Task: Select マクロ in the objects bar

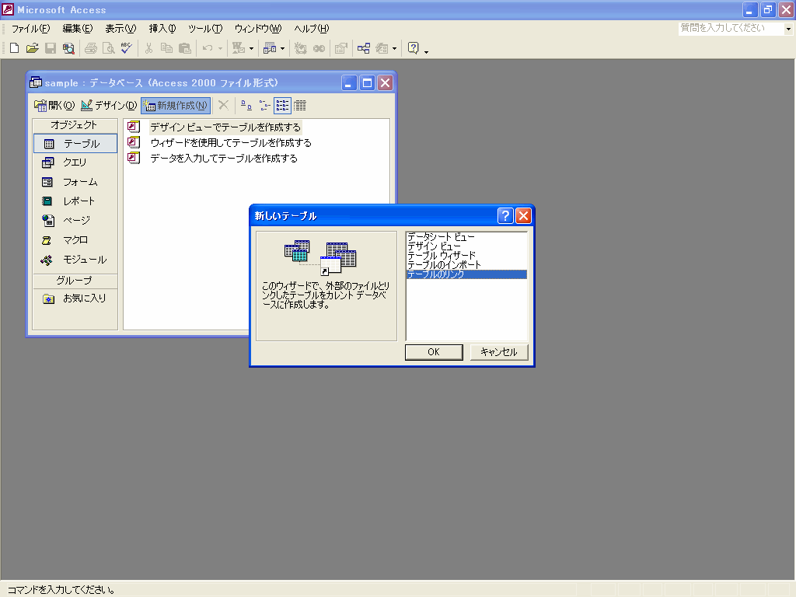Action: click(x=75, y=239)
